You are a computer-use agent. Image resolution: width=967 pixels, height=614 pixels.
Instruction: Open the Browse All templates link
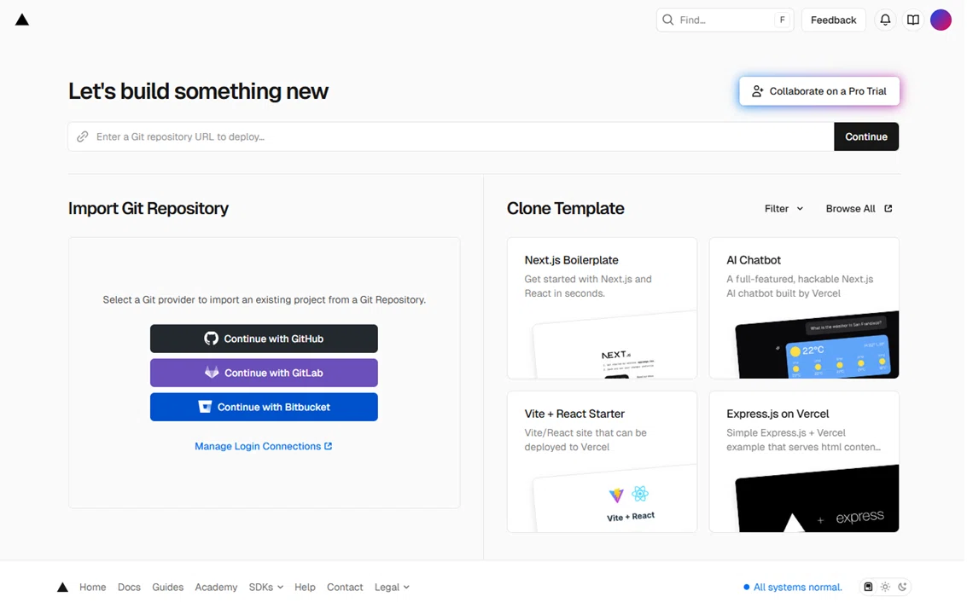tap(859, 208)
